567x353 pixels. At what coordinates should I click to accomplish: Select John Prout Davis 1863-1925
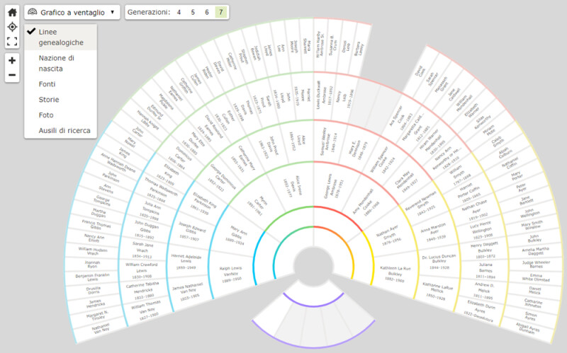[270, 147]
